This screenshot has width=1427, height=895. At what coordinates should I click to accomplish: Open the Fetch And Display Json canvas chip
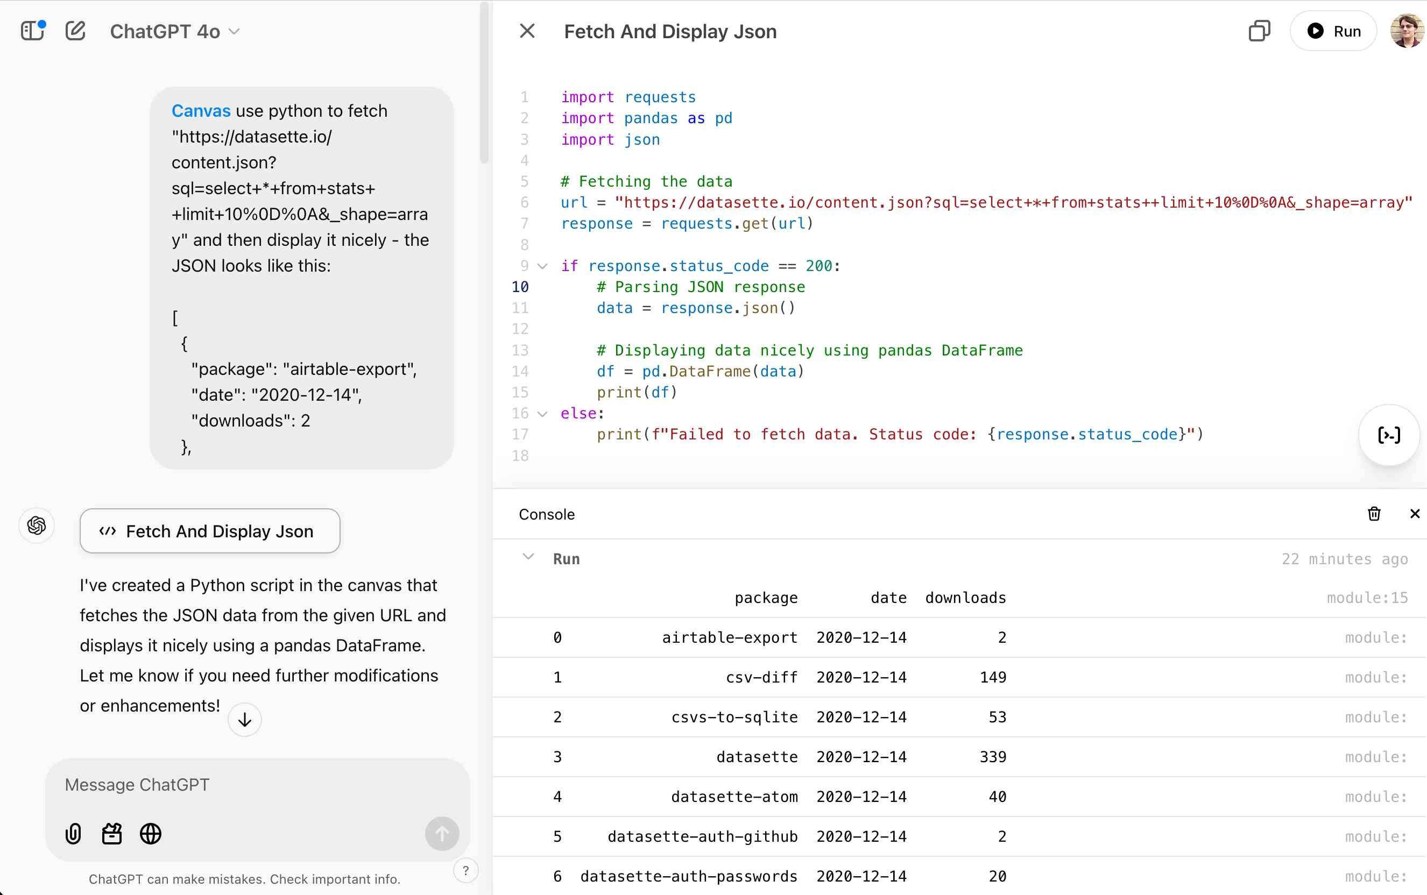[x=210, y=531]
